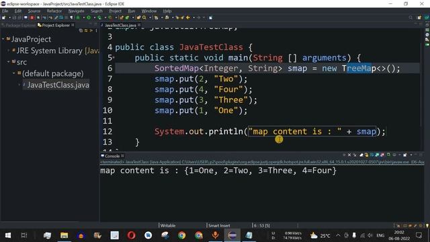Open the notification center icon

[x=419, y=235]
